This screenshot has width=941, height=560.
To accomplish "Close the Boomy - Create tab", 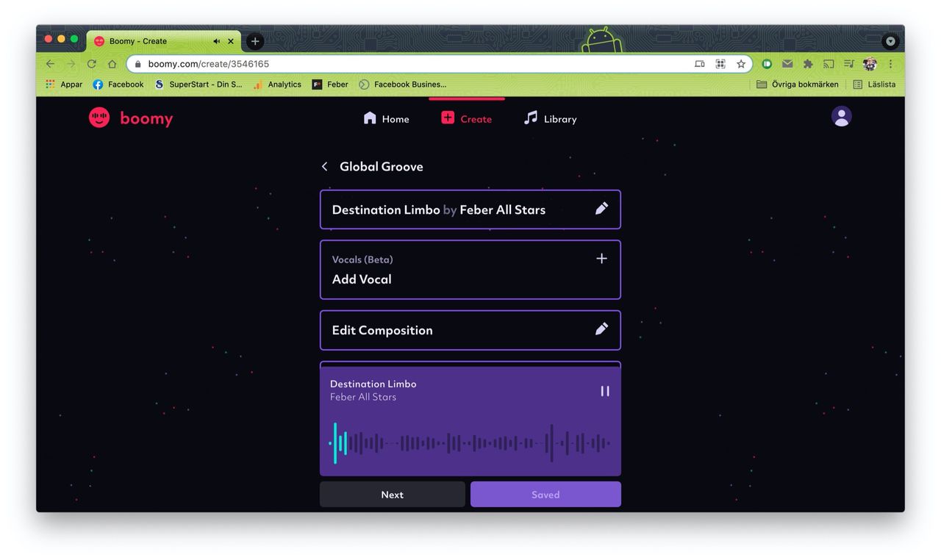I will 231,41.
